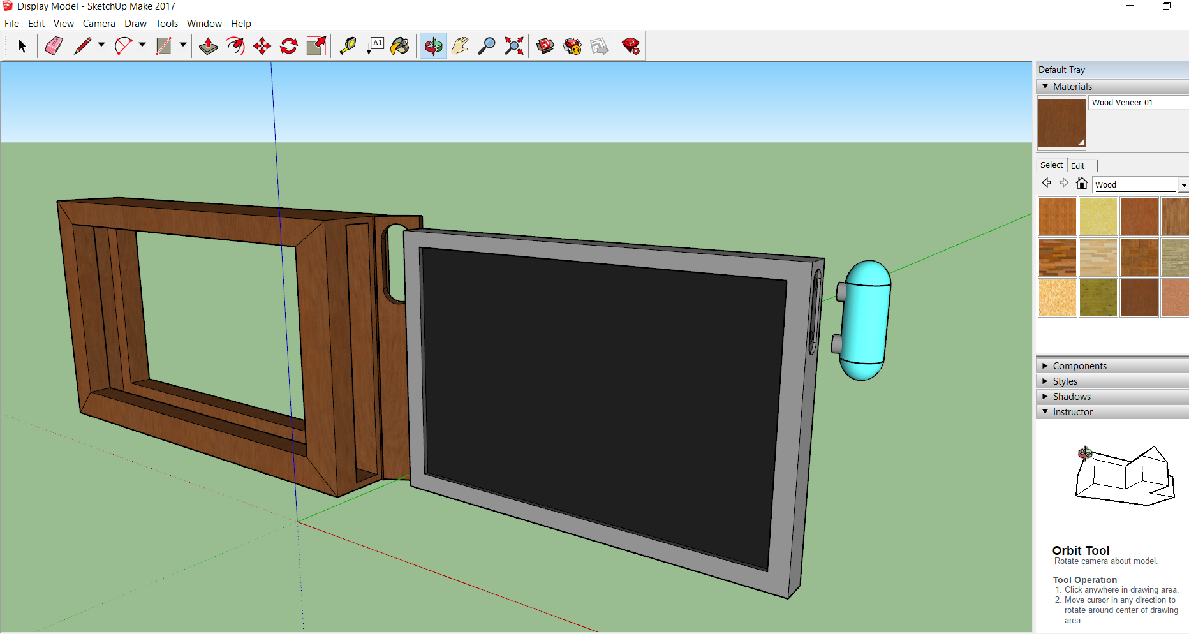Click the navigate home icon in Materials

click(1082, 182)
